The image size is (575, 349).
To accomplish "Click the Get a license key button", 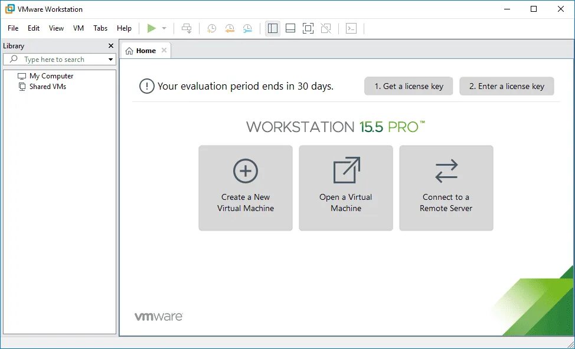I will click(x=408, y=86).
